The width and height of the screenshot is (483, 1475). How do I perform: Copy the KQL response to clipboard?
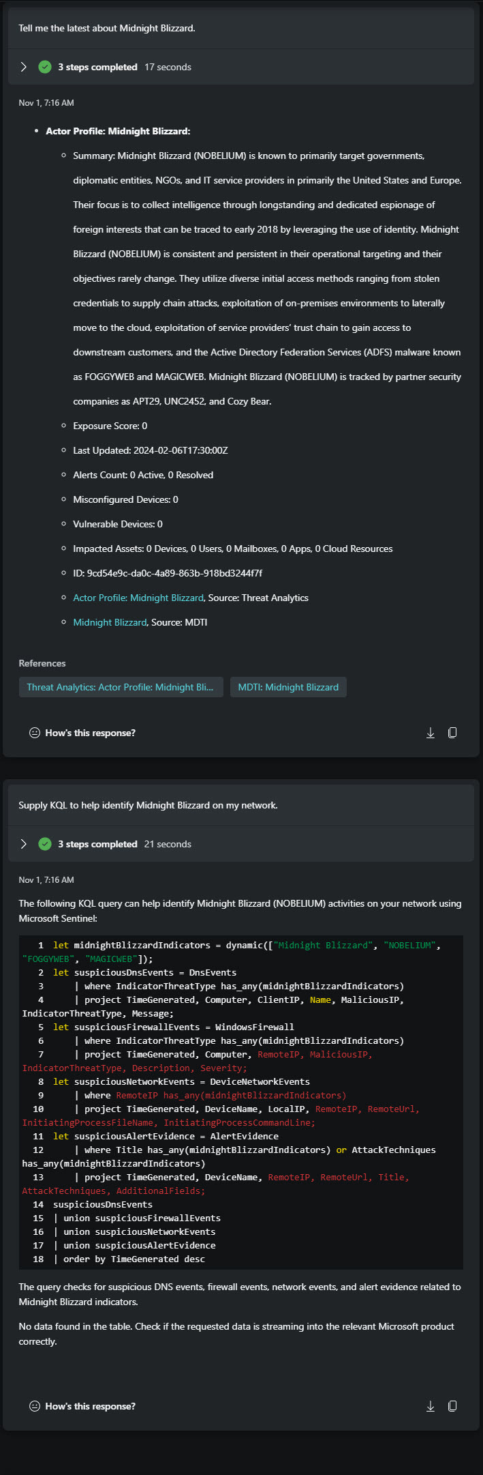coord(452,1406)
